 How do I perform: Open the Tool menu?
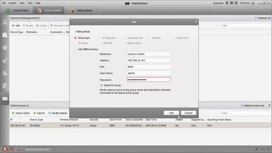tap(30, 3)
